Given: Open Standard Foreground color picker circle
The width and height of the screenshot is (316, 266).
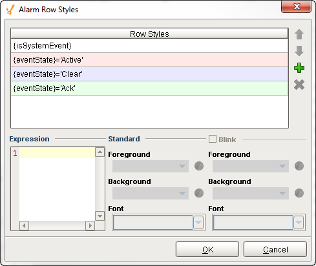Looking at the screenshot, I should point(199,166).
